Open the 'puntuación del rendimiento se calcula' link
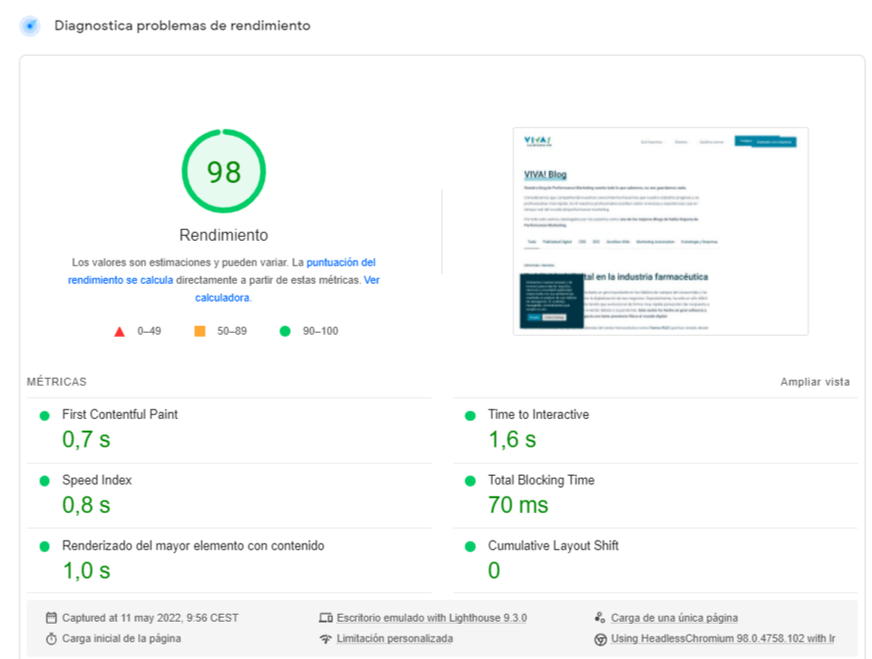This screenshot has height=659, width=872. [221, 271]
